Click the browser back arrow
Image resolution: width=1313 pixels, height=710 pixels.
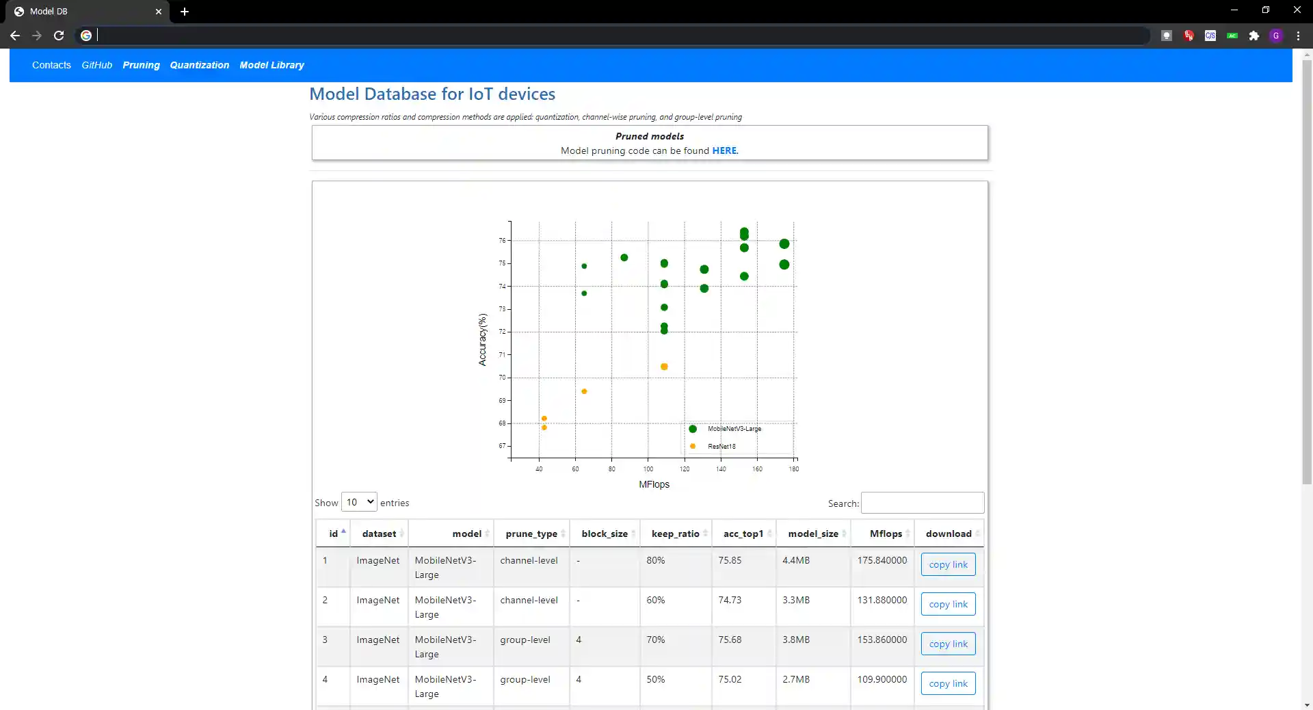[15, 36]
